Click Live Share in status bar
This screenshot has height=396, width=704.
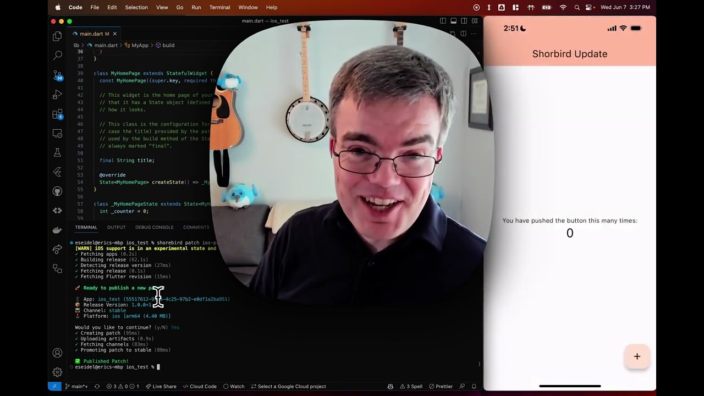pos(161,386)
